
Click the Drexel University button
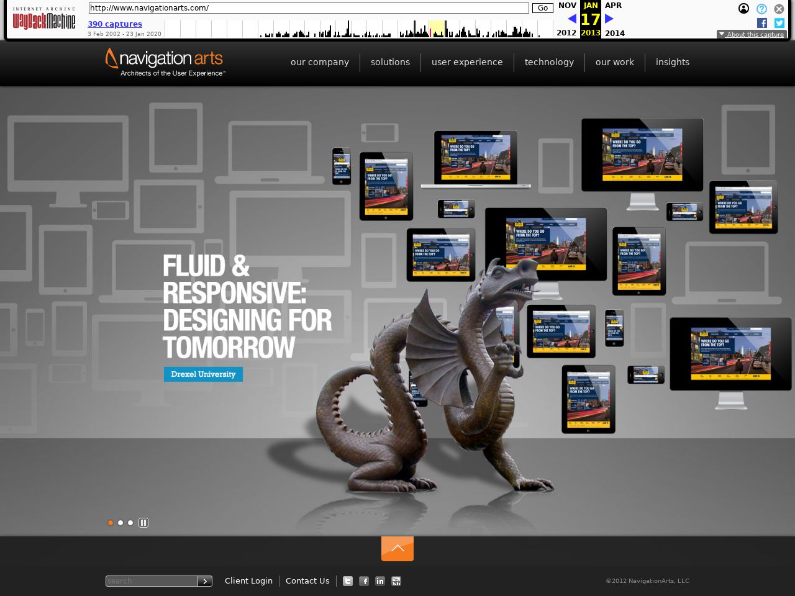pos(203,374)
